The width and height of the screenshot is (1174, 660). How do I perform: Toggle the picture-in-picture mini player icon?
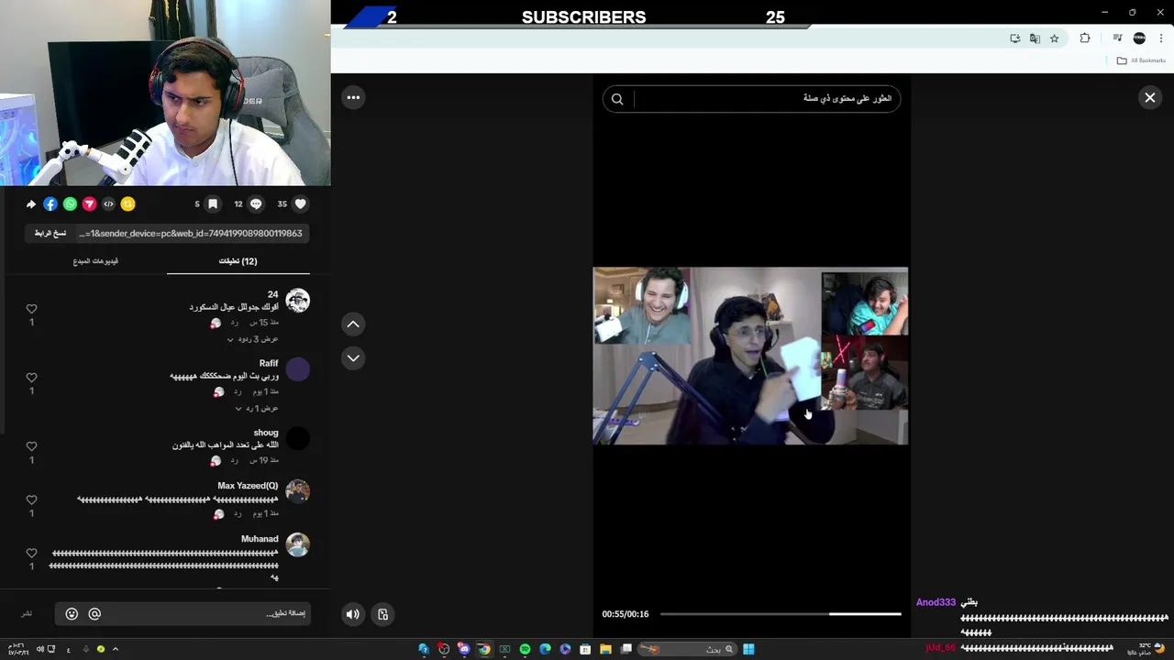pos(383,614)
